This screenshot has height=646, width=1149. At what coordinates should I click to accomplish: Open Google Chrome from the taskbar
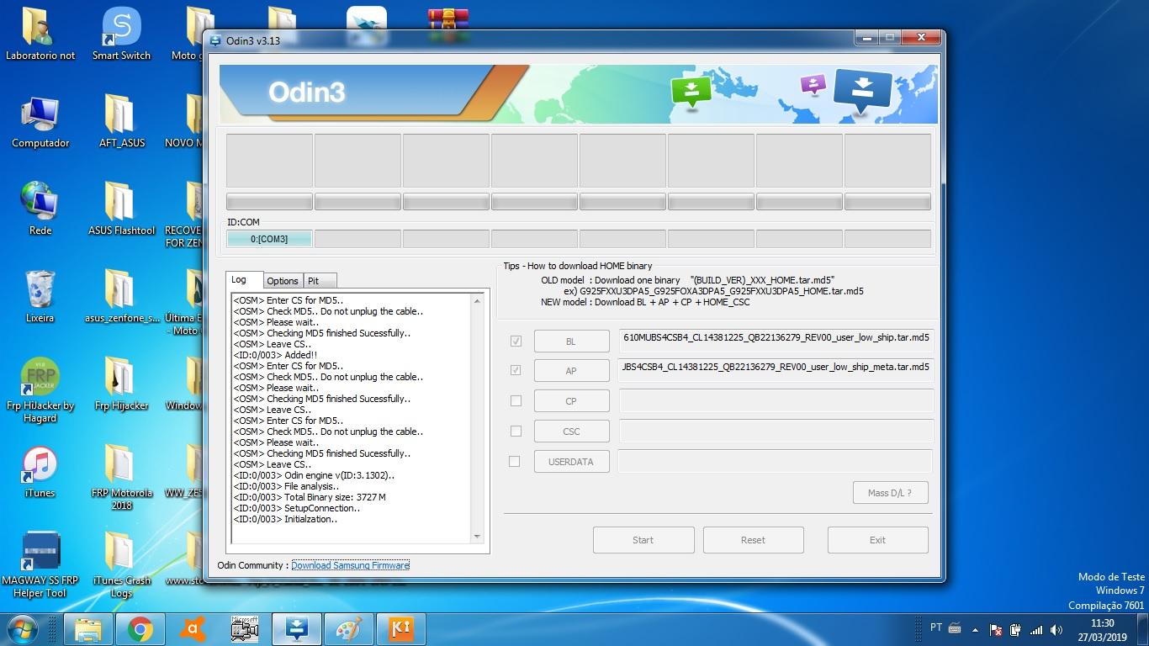click(140, 628)
